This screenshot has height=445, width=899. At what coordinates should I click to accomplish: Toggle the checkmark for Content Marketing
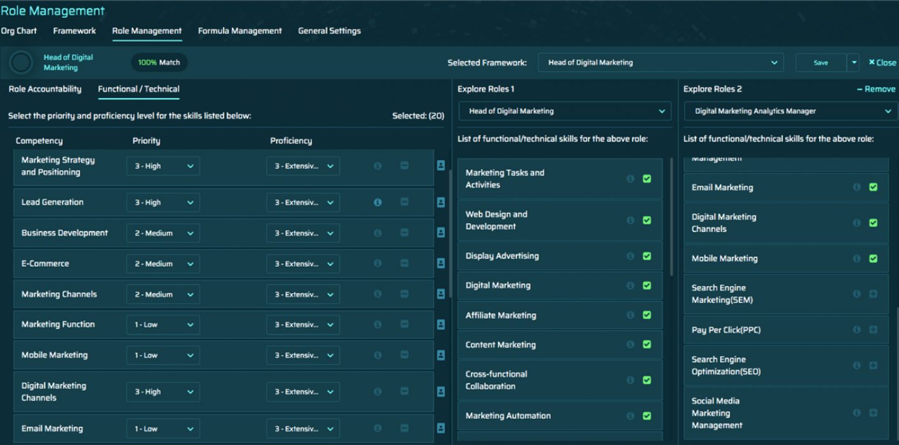click(647, 345)
